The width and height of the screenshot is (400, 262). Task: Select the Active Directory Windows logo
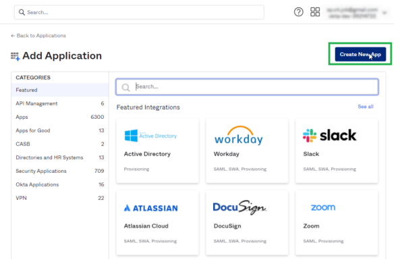coord(131,136)
